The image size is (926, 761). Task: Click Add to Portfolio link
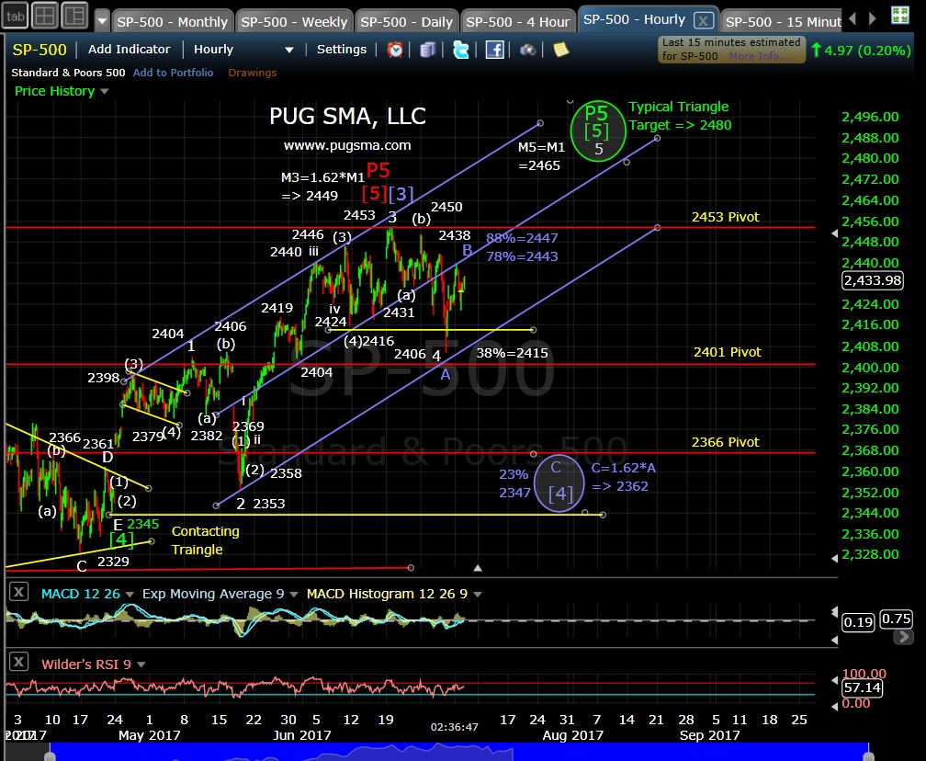tap(173, 73)
